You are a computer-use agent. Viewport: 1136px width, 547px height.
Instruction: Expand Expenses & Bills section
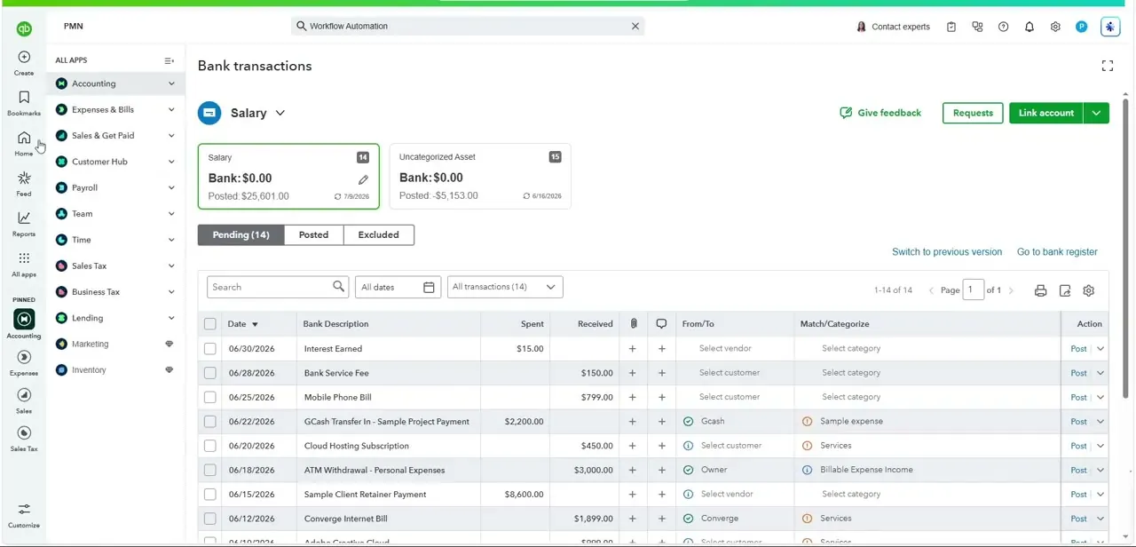point(171,109)
